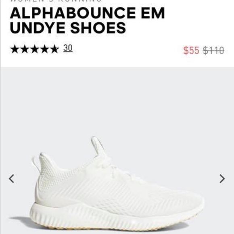Select the second rating star

[x=25, y=49]
